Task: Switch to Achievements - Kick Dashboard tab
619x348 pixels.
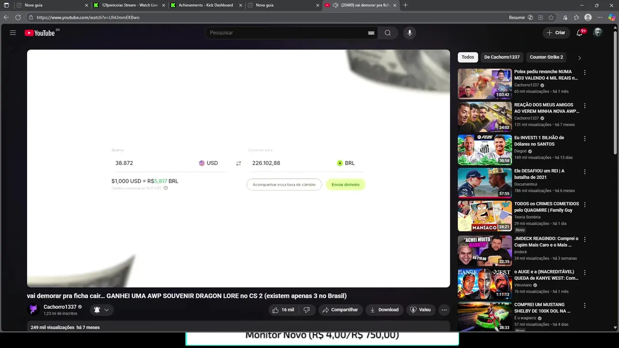Action: pos(206,5)
